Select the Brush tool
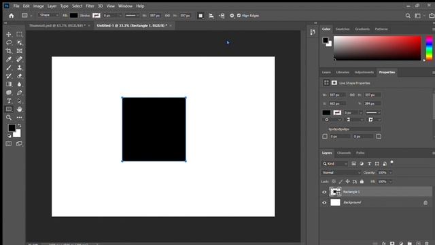 tap(9, 67)
